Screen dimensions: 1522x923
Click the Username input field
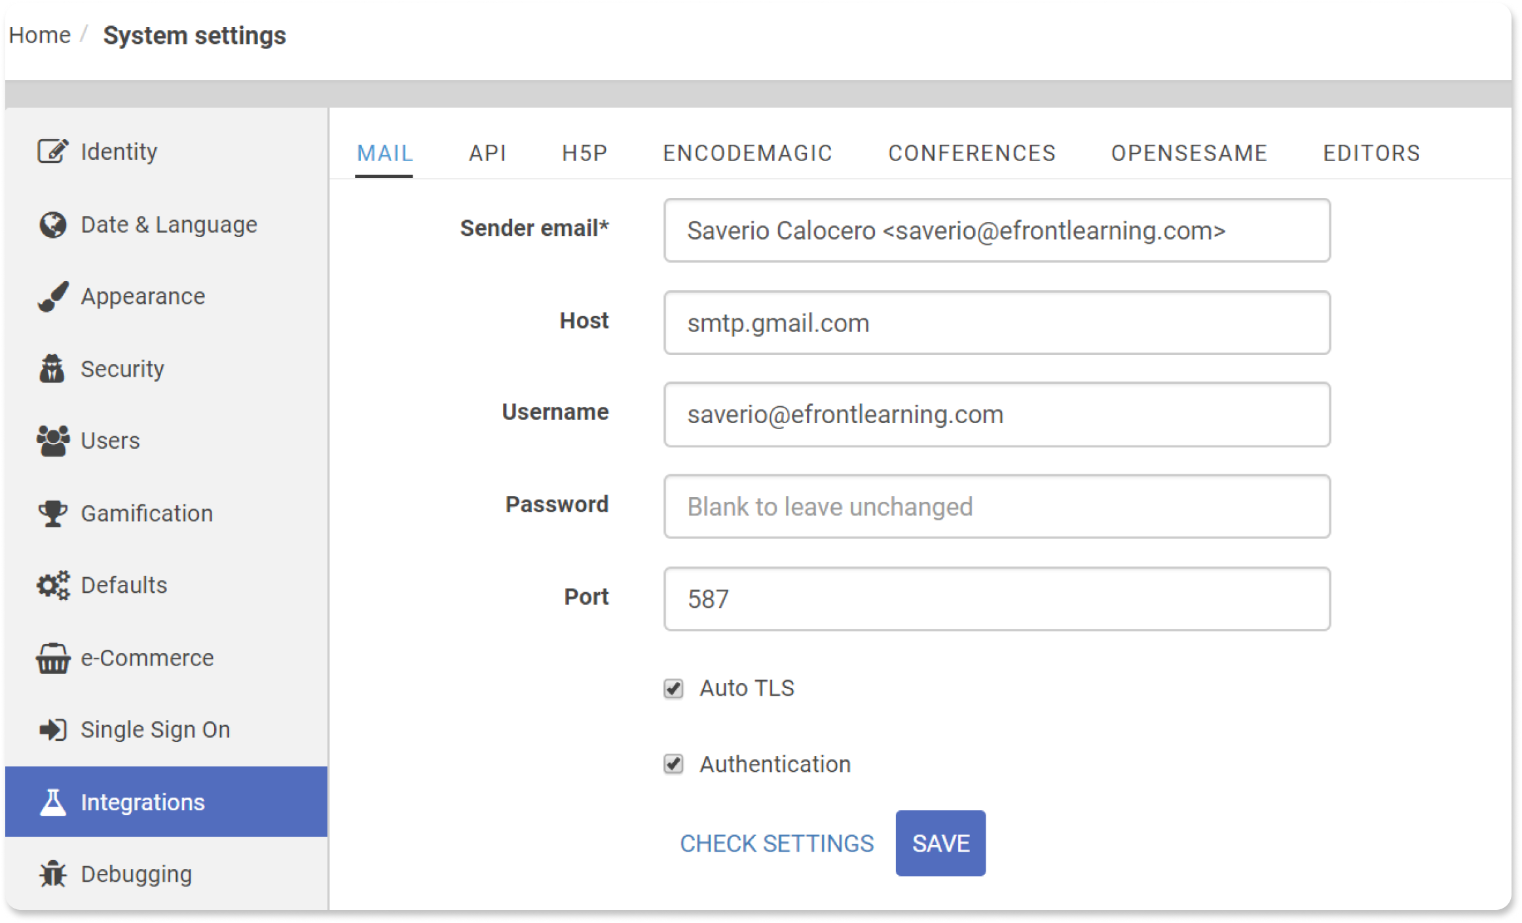(996, 414)
